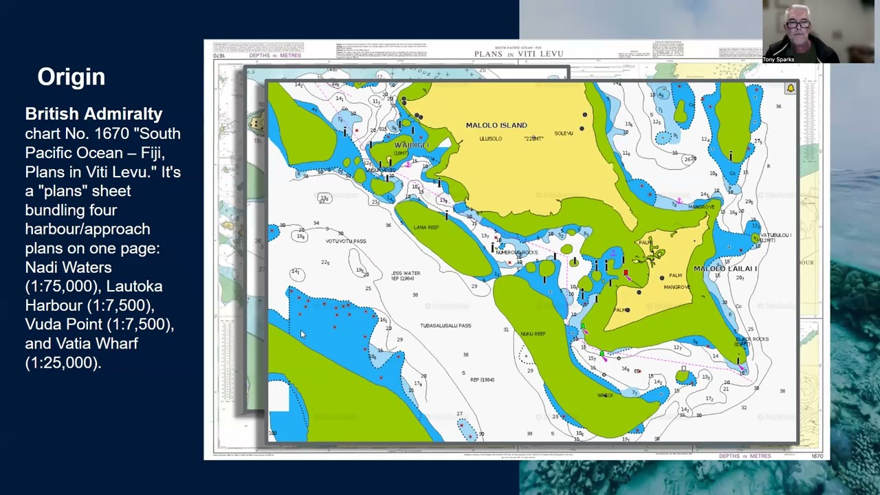
Task: Select the SOLEVU place name
Action: (x=564, y=133)
